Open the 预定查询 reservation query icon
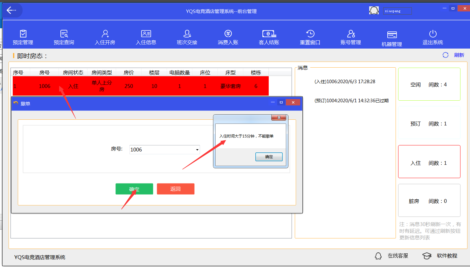 point(64,37)
